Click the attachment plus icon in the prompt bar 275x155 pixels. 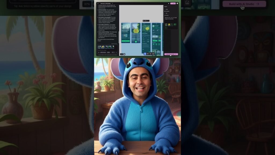tap(99, 52)
